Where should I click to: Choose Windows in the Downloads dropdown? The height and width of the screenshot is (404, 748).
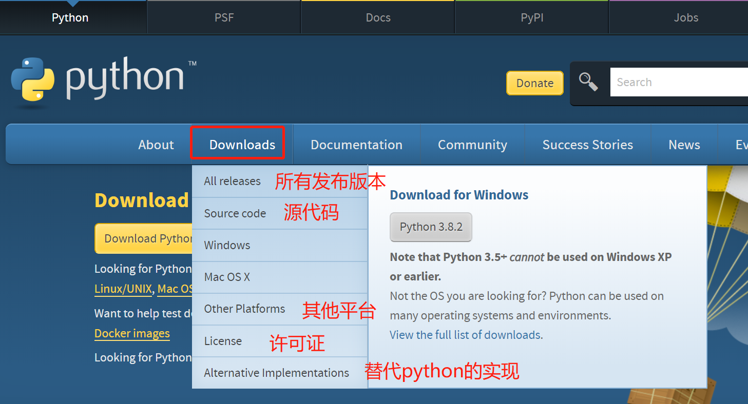coord(280,245)
